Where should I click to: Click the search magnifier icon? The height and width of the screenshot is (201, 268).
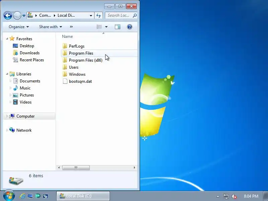click(135, 15)
